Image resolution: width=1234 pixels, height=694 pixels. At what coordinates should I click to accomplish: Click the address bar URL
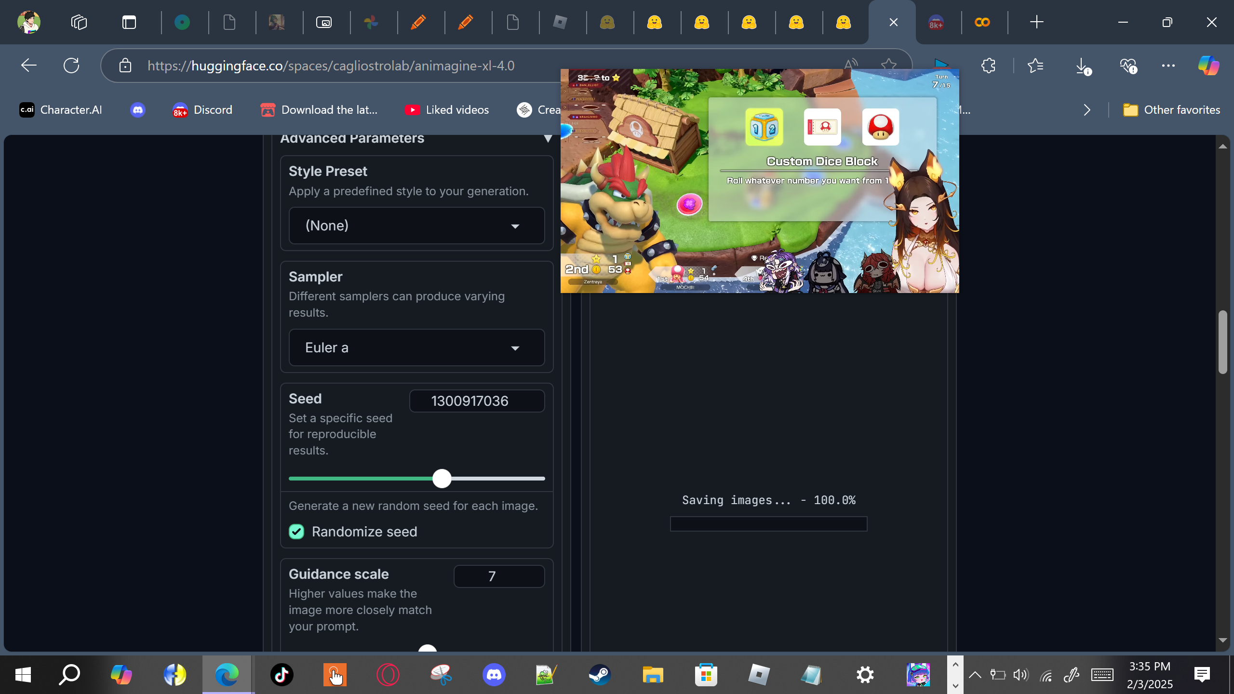pos(331,66)
